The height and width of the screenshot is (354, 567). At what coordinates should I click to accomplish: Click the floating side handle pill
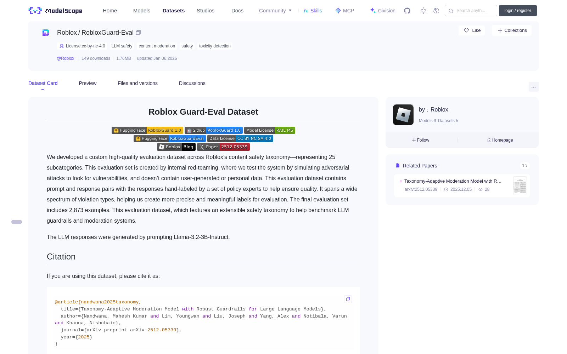click(17, 222)
